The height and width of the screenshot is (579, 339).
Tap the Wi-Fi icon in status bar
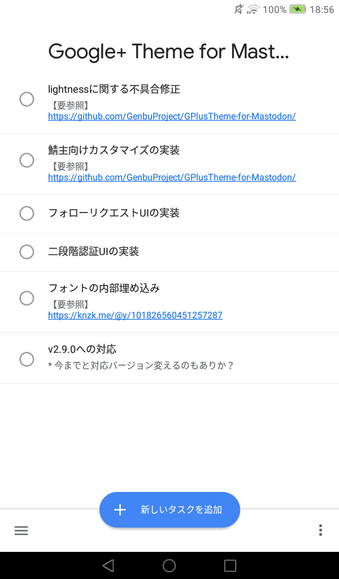253,10
